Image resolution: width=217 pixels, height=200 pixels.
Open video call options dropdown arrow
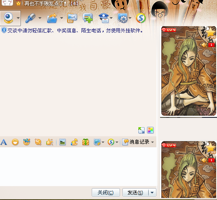point(18,18)
